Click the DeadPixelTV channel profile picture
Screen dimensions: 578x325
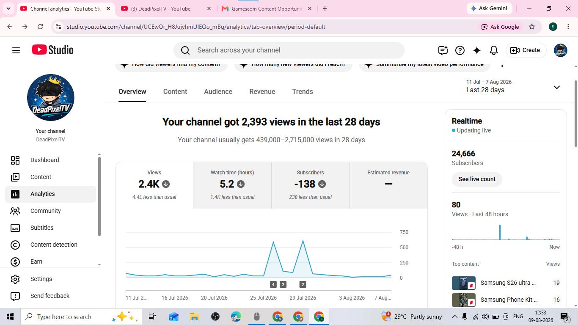pyautogui.click(x=51, y=98)
